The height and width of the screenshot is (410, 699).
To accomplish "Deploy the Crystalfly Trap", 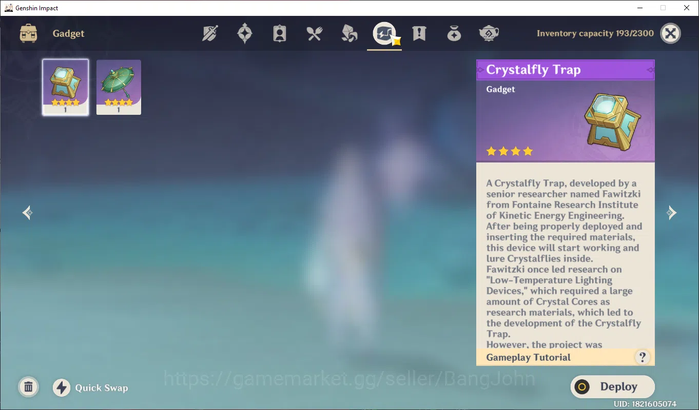I will click(613, 387).
